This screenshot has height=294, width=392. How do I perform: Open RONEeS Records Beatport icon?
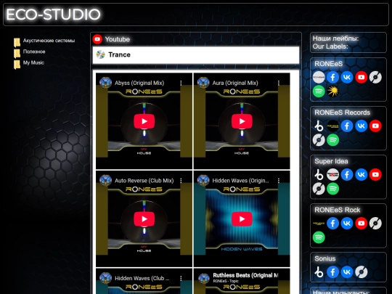click(319, 126)
